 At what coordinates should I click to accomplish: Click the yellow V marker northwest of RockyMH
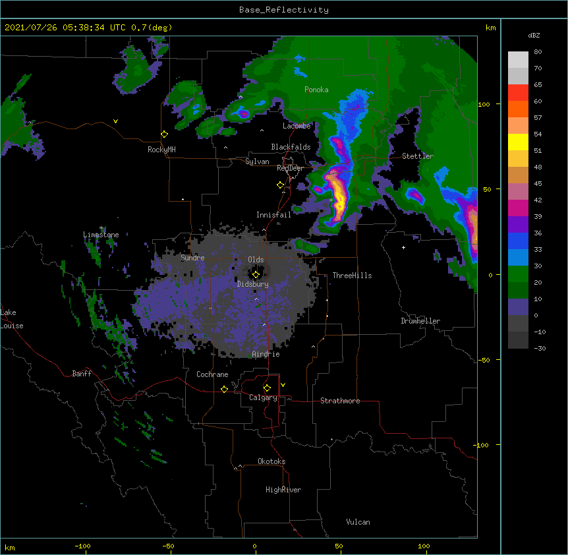115,121
